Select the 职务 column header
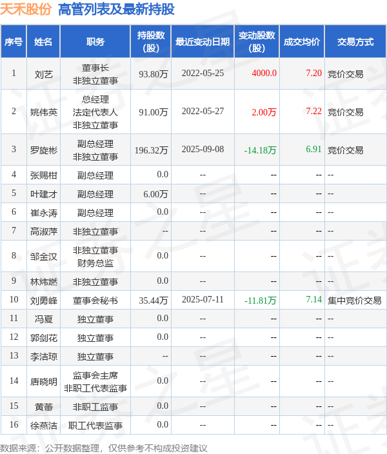Image resolution: width=387 pixels, height=454 pixels. (95, 42)
